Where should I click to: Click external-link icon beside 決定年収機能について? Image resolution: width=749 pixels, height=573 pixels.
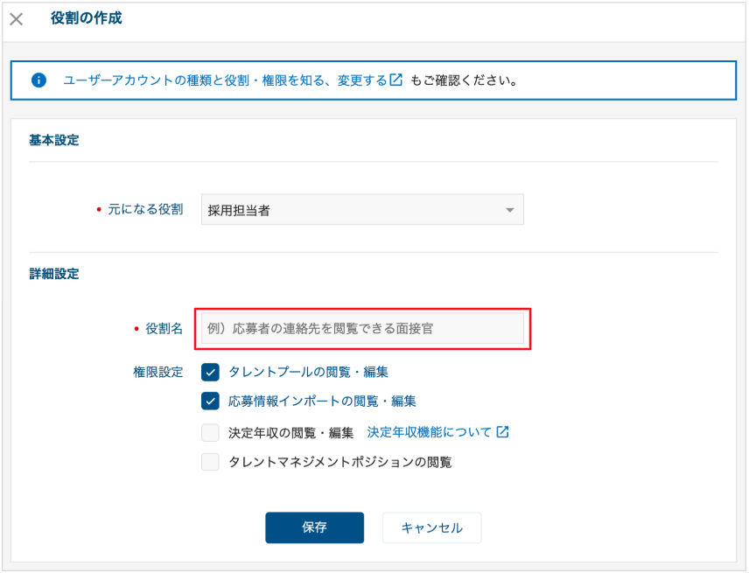pos(502,431)
